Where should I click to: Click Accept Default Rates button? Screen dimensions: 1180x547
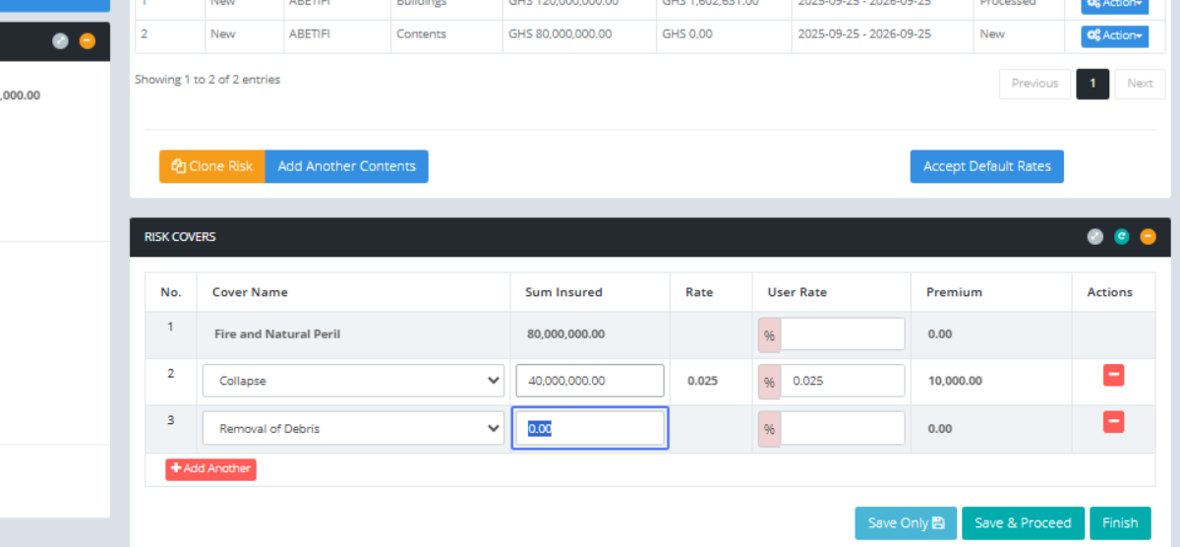986,166
